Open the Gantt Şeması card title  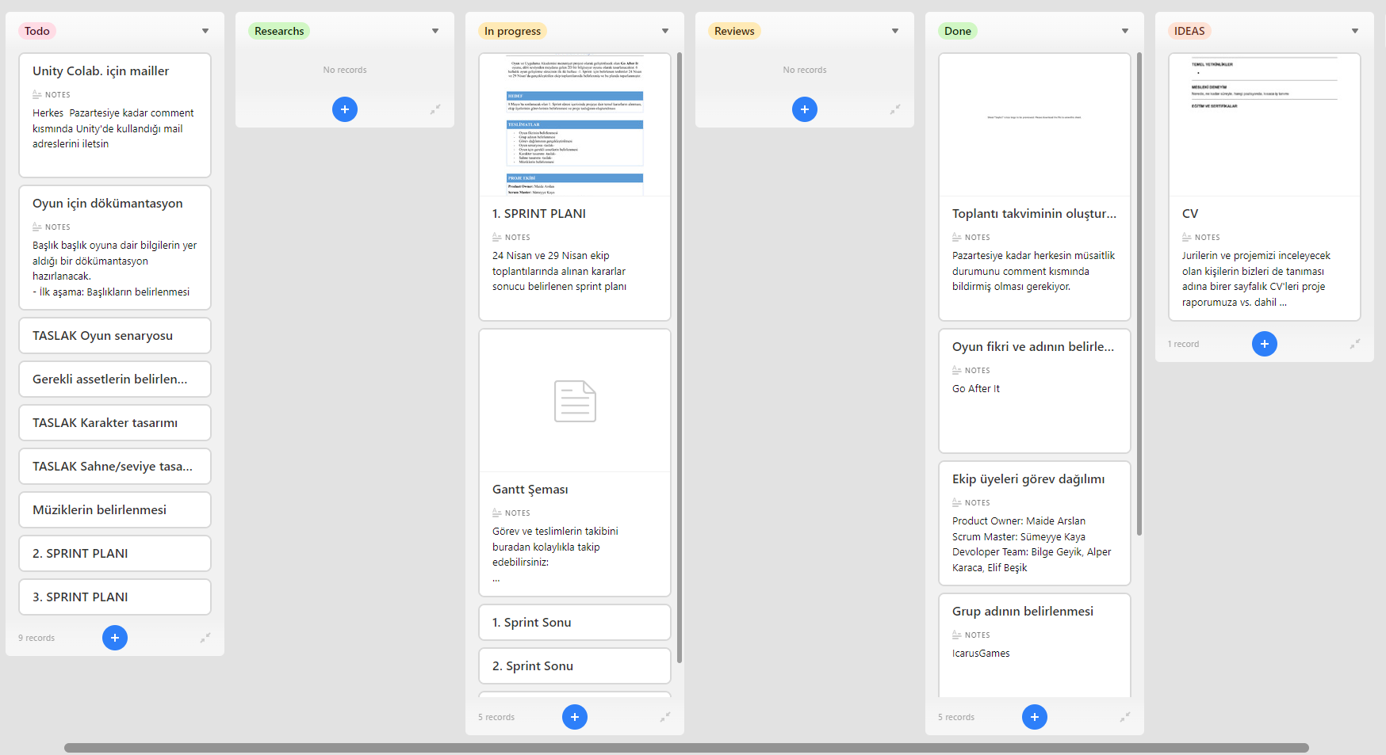click(530, 490)
